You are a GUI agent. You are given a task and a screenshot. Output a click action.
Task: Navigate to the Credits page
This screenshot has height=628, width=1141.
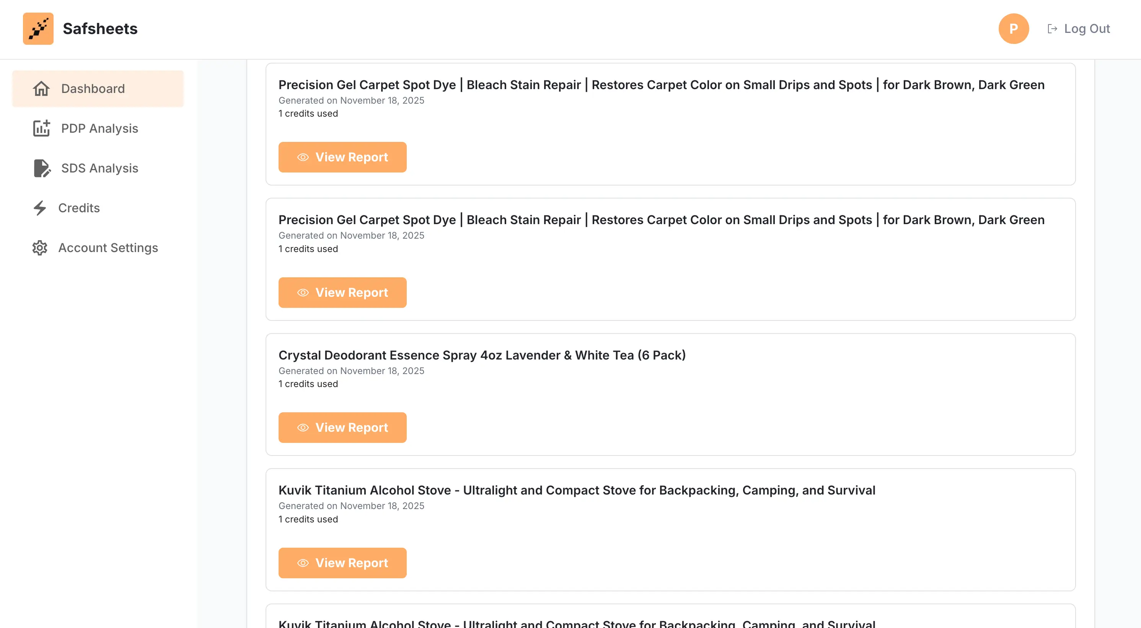[79, 208]
